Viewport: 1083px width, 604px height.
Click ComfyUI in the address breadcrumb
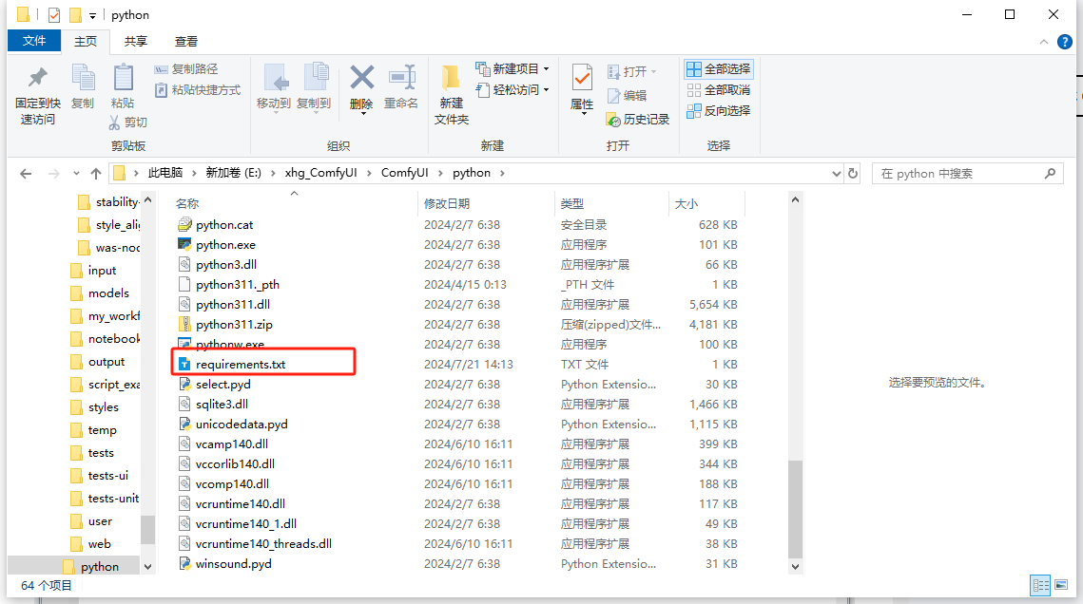(x=404, y=174)
